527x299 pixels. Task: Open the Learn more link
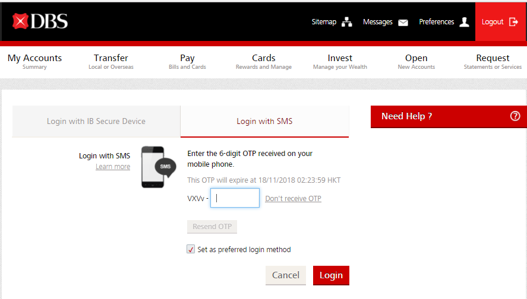click(113, 167)
